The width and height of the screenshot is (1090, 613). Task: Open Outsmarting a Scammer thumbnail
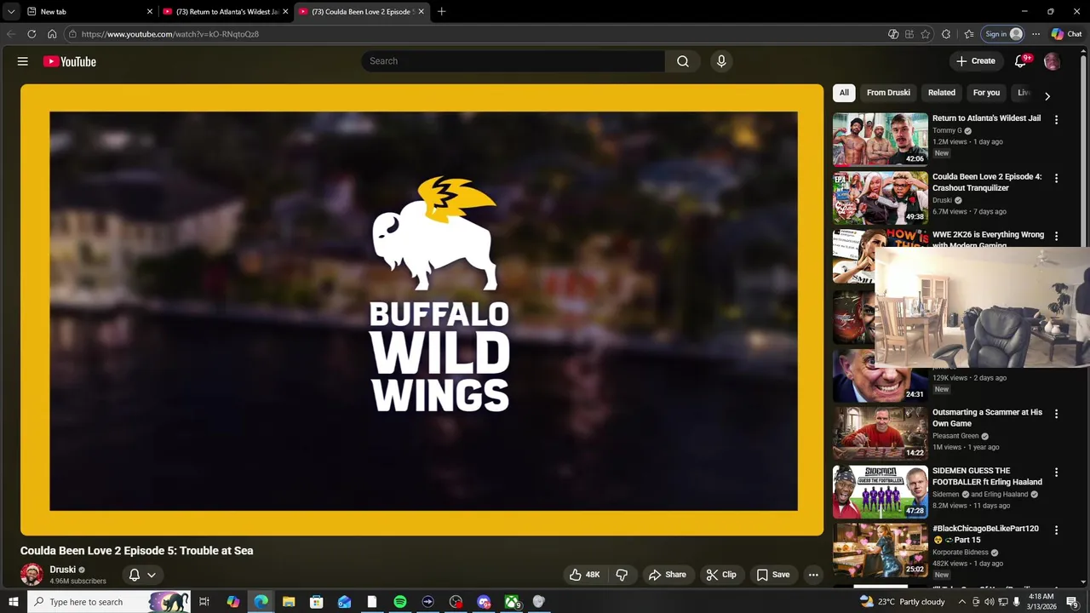[x=881, y=433]
